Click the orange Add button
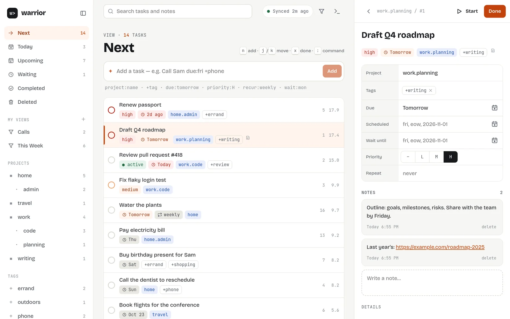The height and width of the screenshot is (319, 510). [x=332, y=71]
